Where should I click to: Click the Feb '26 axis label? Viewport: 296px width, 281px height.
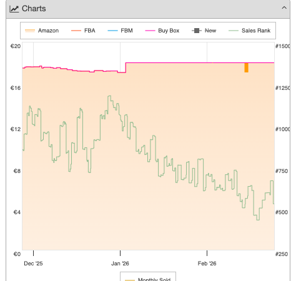click(x=207, y=264)
